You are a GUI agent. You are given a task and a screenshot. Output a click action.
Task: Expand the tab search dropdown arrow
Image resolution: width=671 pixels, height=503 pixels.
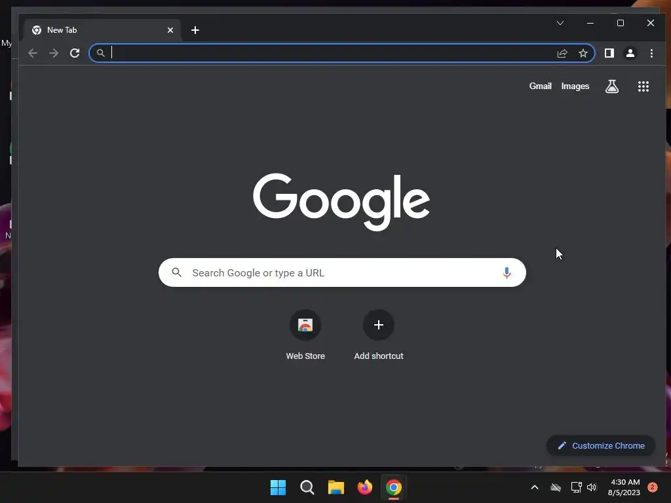coord(560,23)
